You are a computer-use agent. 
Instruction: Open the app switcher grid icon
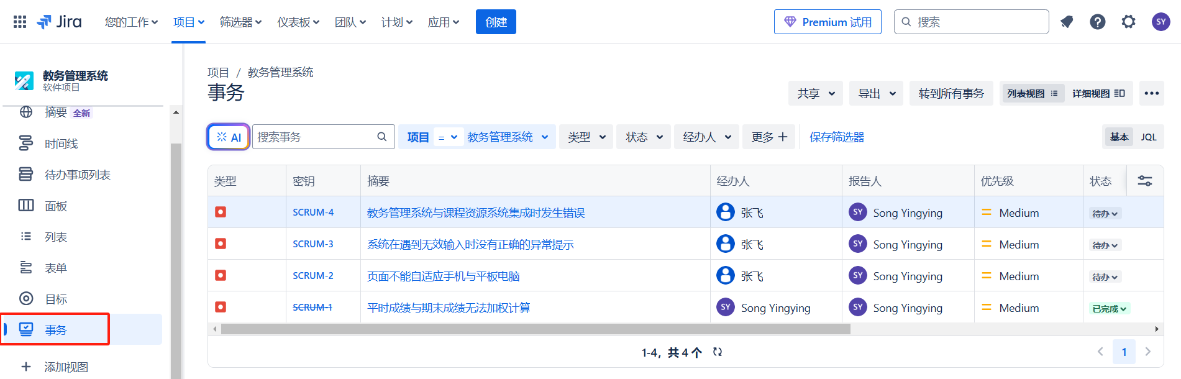tap(20, 22)
